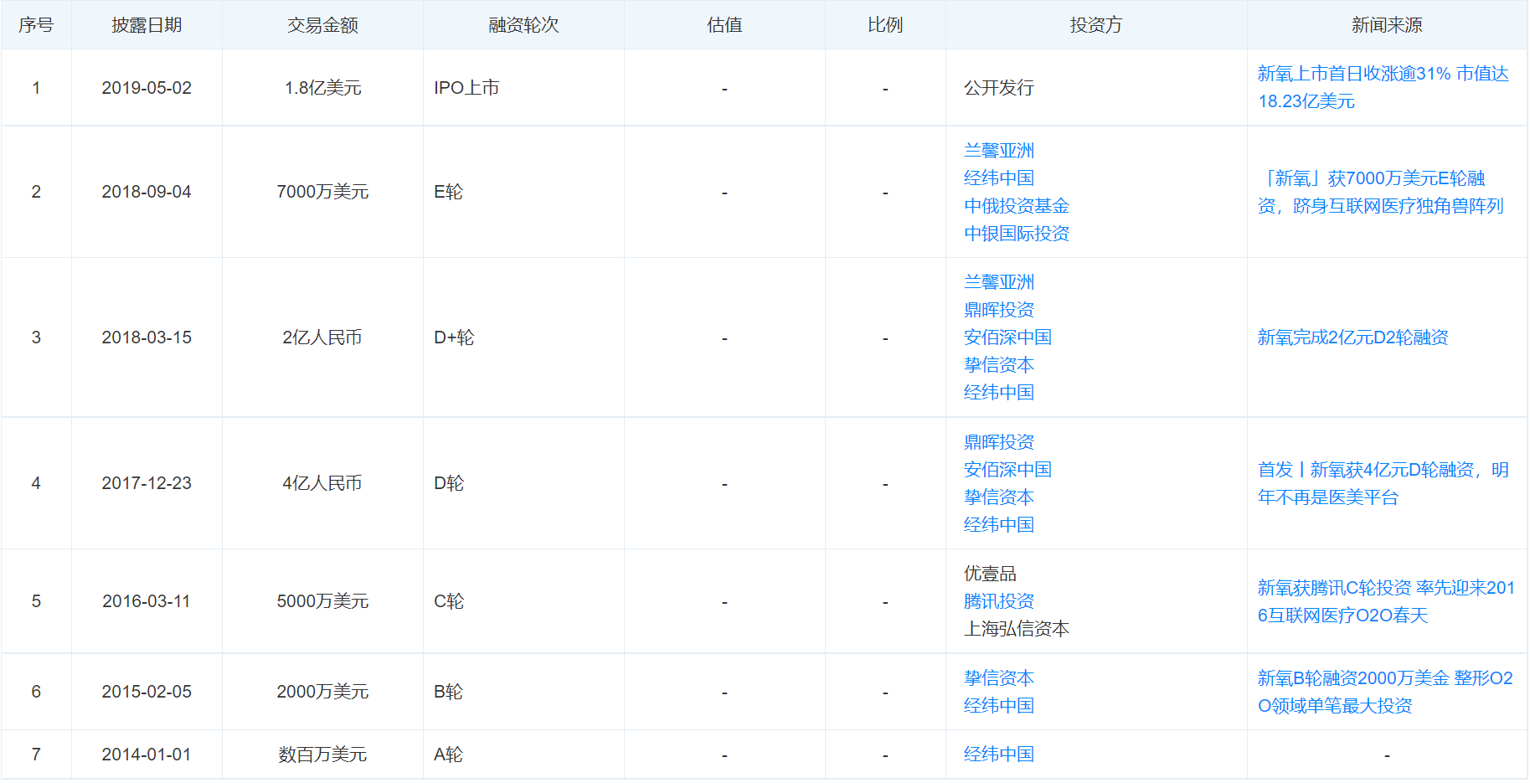1530x783 pixels.
Task: Click the 2亿人民币 amount cell
Action: (x=322, y=337)
